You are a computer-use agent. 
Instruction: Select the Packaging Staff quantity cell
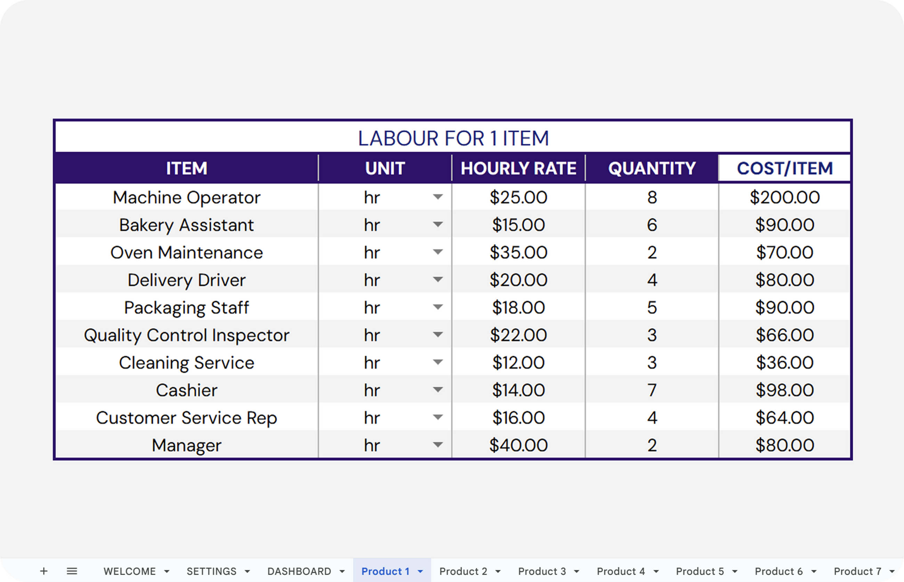pyautogui.click(x=652, y=307)
